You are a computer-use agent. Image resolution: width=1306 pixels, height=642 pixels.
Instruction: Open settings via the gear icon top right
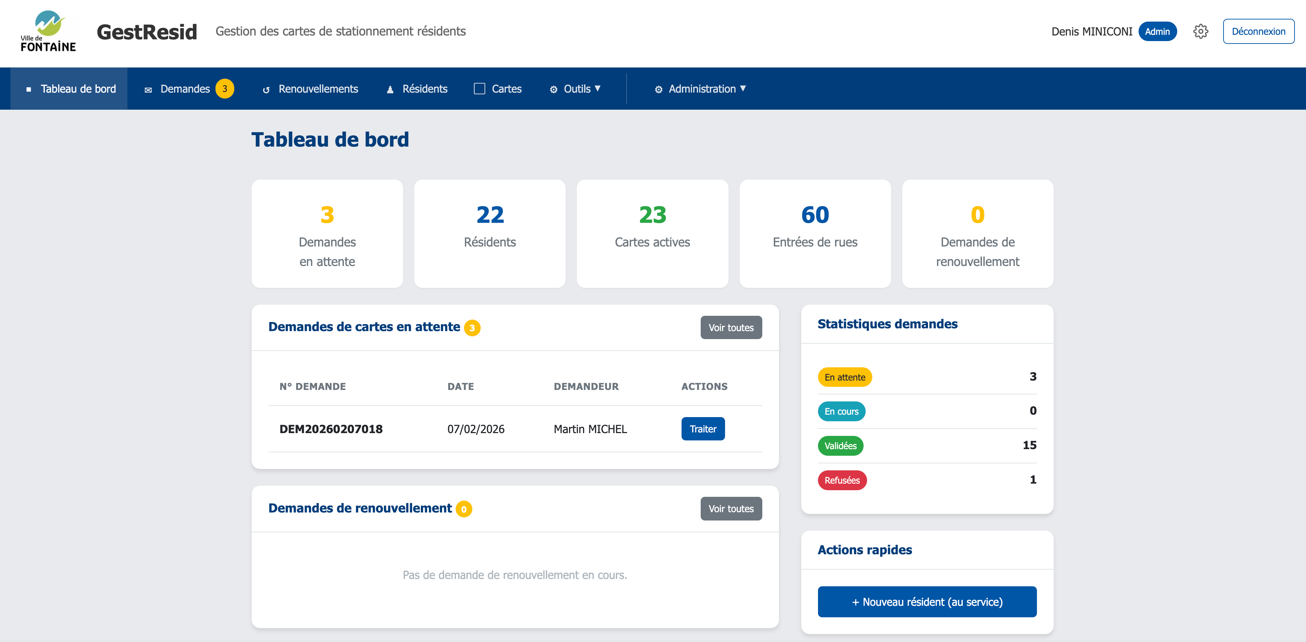(x=1201, y=31)
